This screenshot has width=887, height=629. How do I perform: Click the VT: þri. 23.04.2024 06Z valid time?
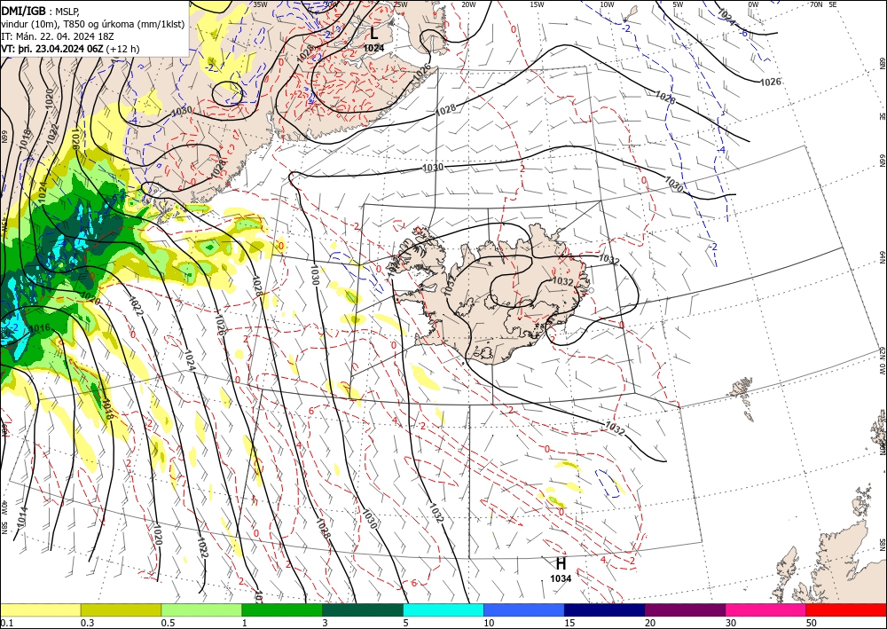pyautogui.click(x=70, y=49)
